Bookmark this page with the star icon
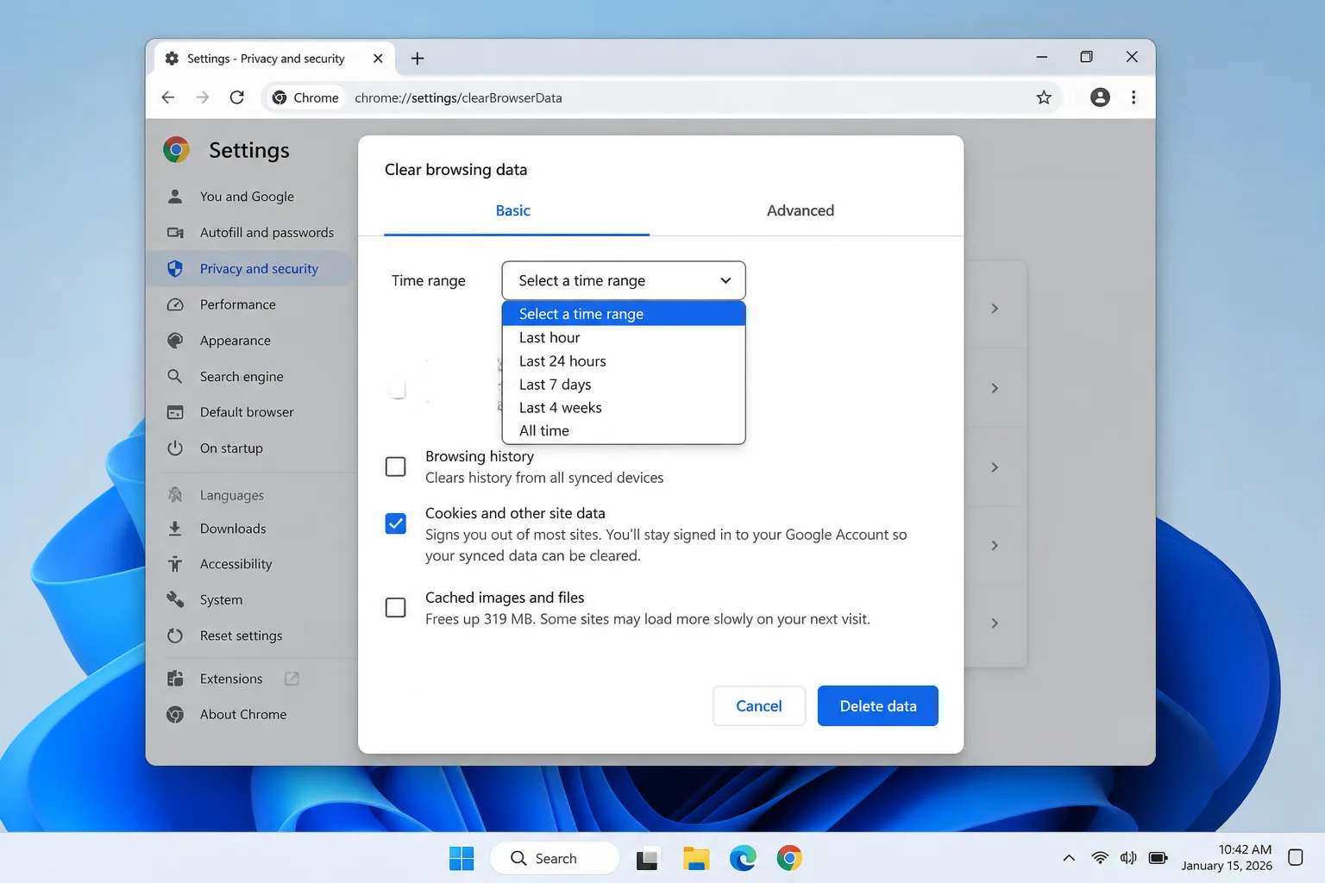The width and height of the screenshot is (1325, 883). click(1044, 97)
